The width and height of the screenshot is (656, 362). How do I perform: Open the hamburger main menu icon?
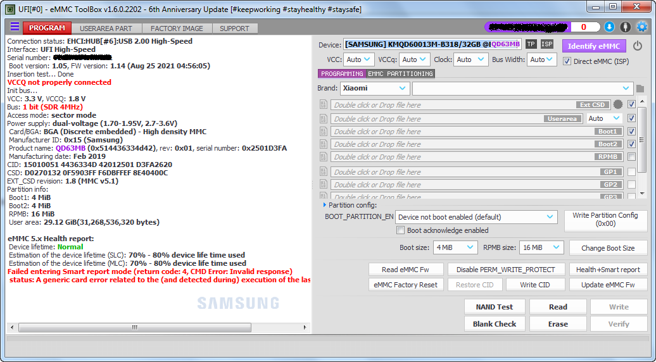point(15,27)
